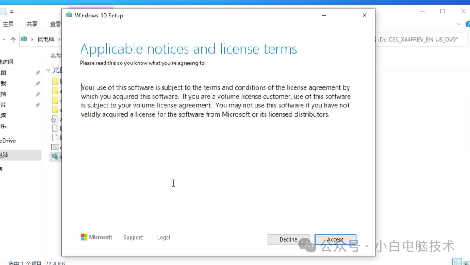Select the 此电脑 breadcrumb in the address bar
The width and height of the screenshot is (470, 265).
click(x=46, y=39)
